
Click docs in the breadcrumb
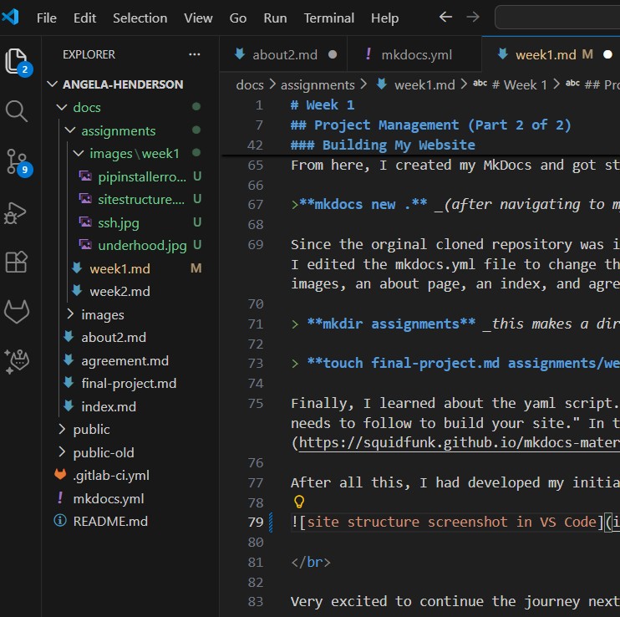click(x=250, y=84)
